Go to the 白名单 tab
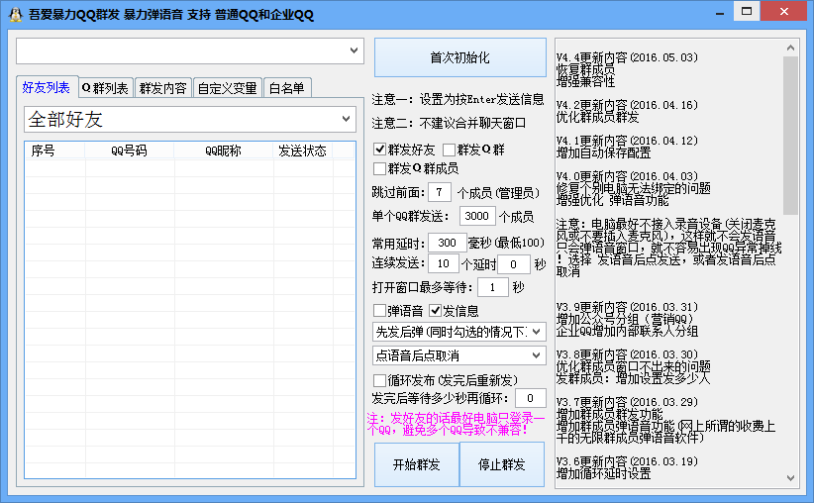Viewport: 814px width, 503px height. point(286,88)
